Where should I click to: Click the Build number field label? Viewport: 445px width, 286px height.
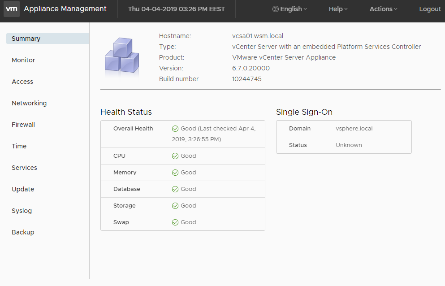tap(179, 79)
